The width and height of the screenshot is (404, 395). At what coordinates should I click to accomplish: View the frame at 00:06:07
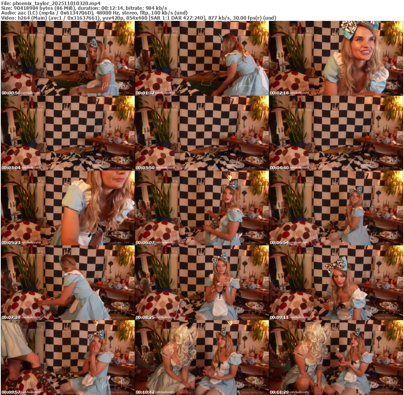(x=202, y=208)
